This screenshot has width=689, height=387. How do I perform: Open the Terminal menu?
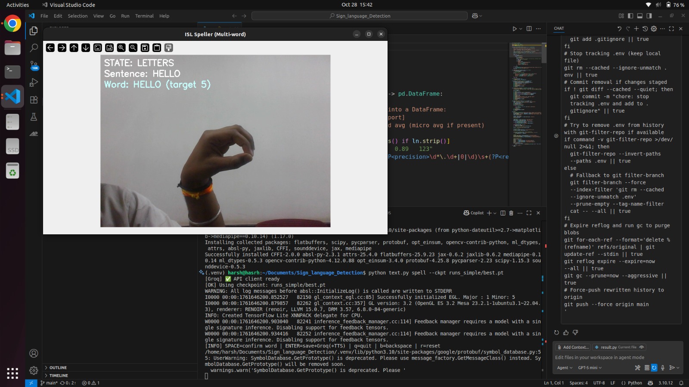144,16
